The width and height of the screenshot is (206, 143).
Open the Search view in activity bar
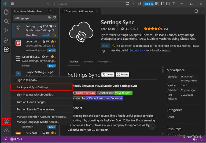[6, 21]
